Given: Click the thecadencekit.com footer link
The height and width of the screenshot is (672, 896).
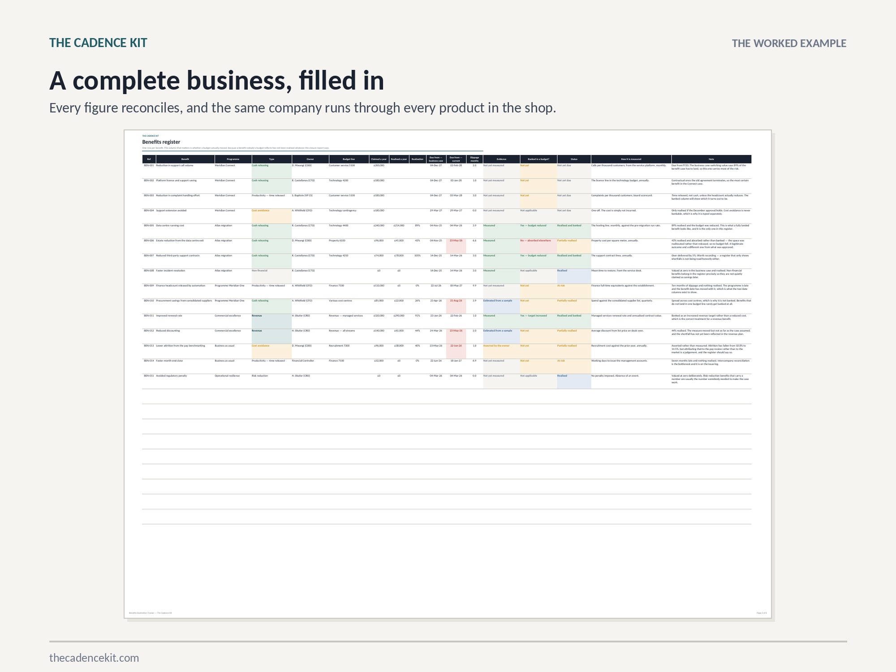Looking at the screenshot, I should 94,658.
